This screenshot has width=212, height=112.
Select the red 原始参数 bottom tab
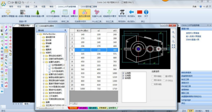(x=73, y=108)
